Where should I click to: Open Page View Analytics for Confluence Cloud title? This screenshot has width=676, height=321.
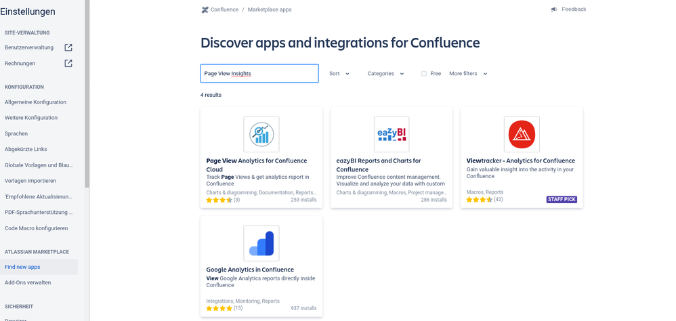point(257,165)
